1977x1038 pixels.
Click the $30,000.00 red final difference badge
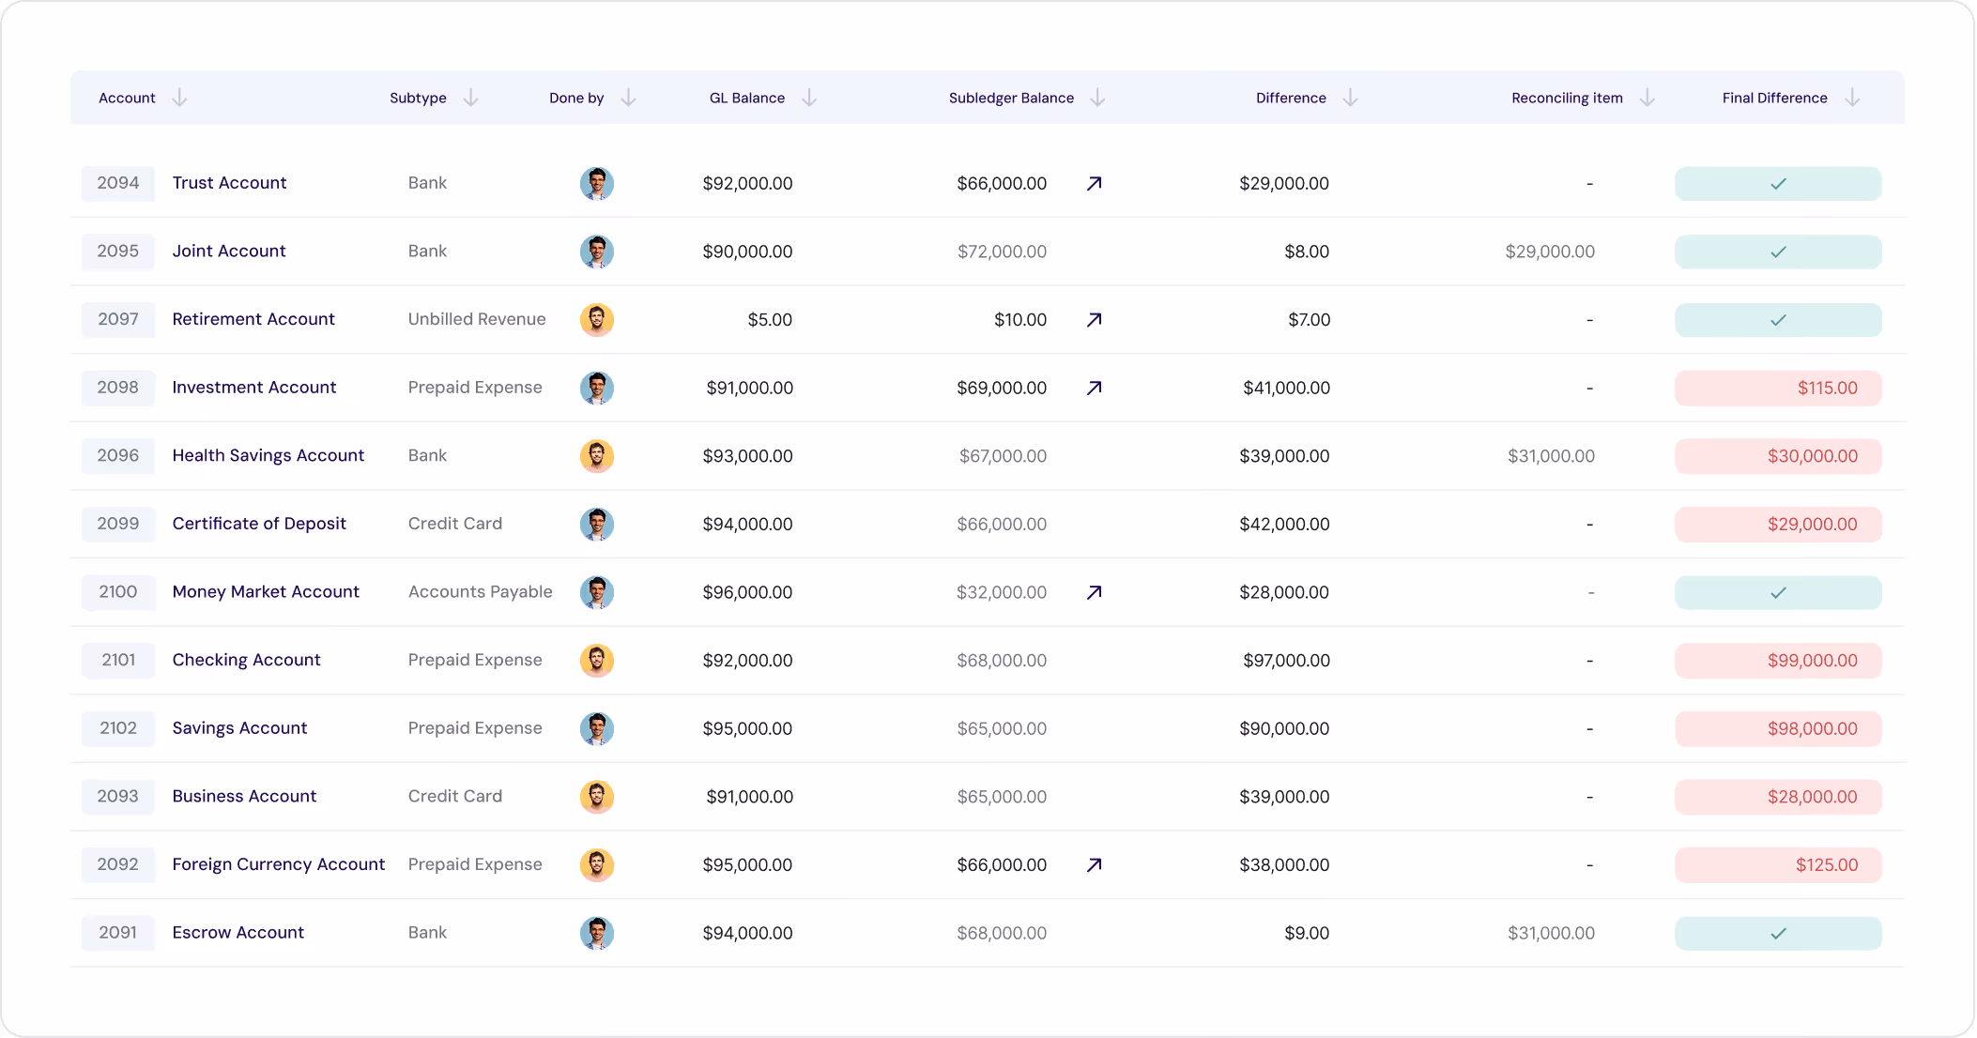(1777, 456)
